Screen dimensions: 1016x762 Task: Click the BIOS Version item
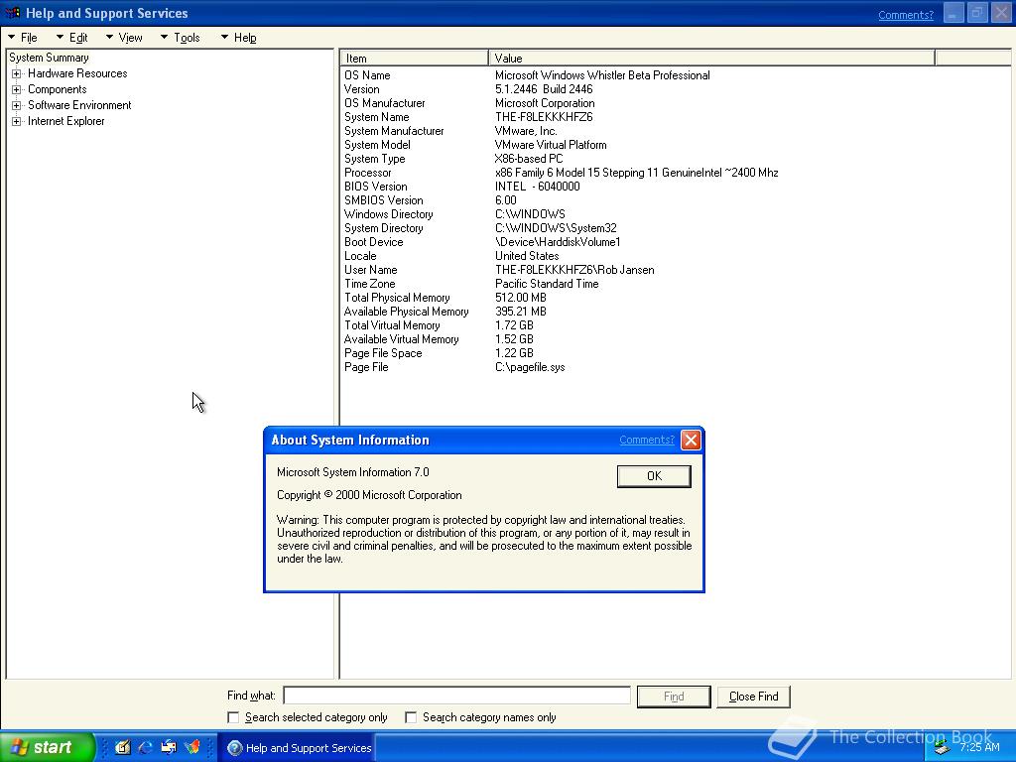point(376,187)
